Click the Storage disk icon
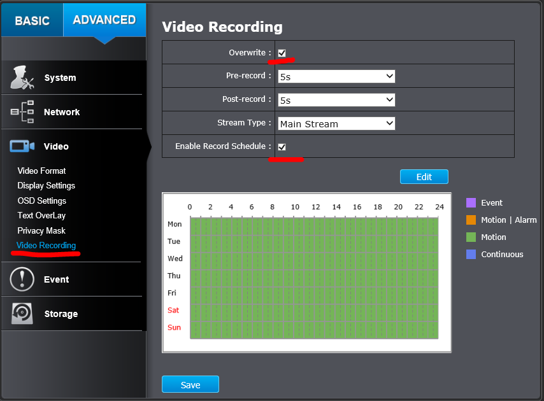 [x=22, y=313]
